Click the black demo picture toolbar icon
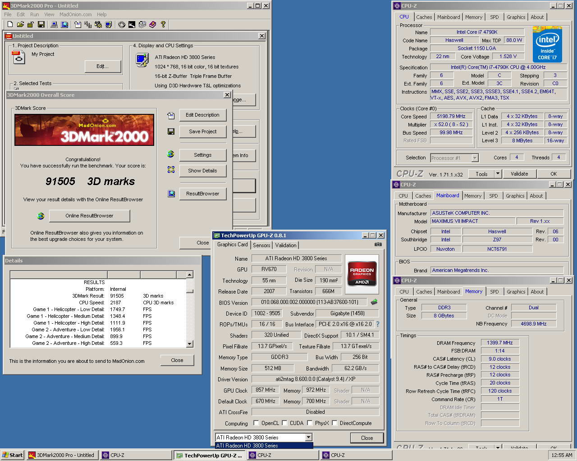577x461 pixels. coord(132,24)
